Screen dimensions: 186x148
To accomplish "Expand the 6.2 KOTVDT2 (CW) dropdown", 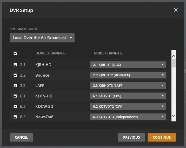I will 128,106.
